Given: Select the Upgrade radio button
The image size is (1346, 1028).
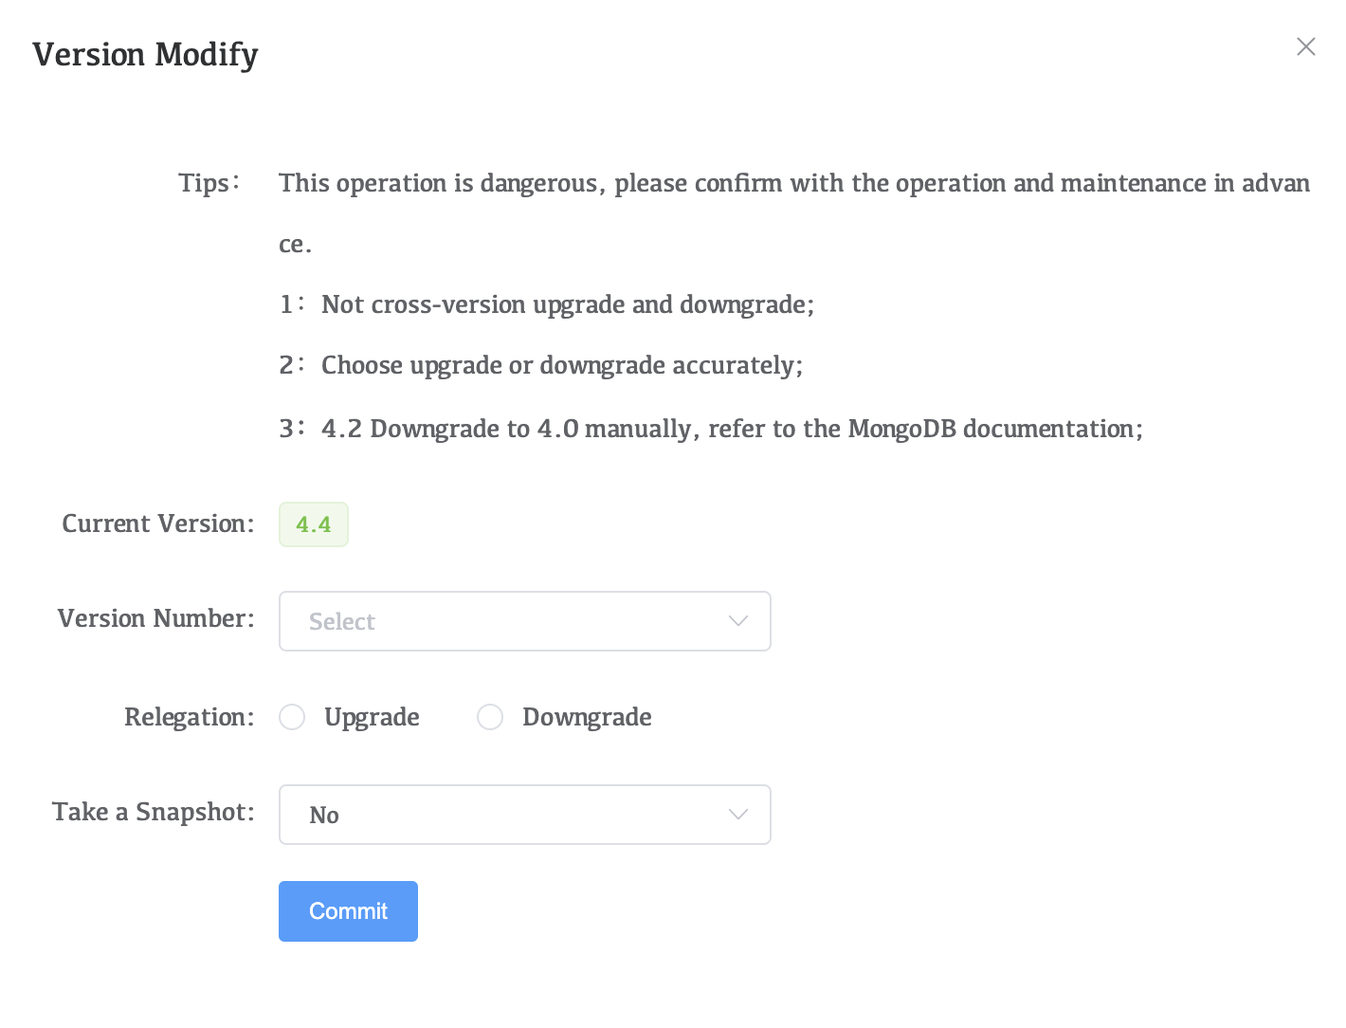Looking at the screenshot, I should (292, 717).
